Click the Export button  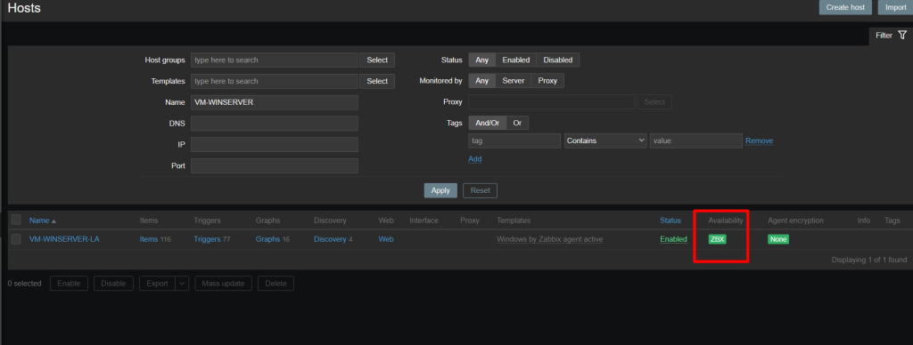[x=157, y=284]
